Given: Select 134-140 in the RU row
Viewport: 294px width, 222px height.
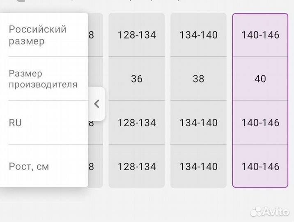Looking at the screenshot, I should click(198, 123).
